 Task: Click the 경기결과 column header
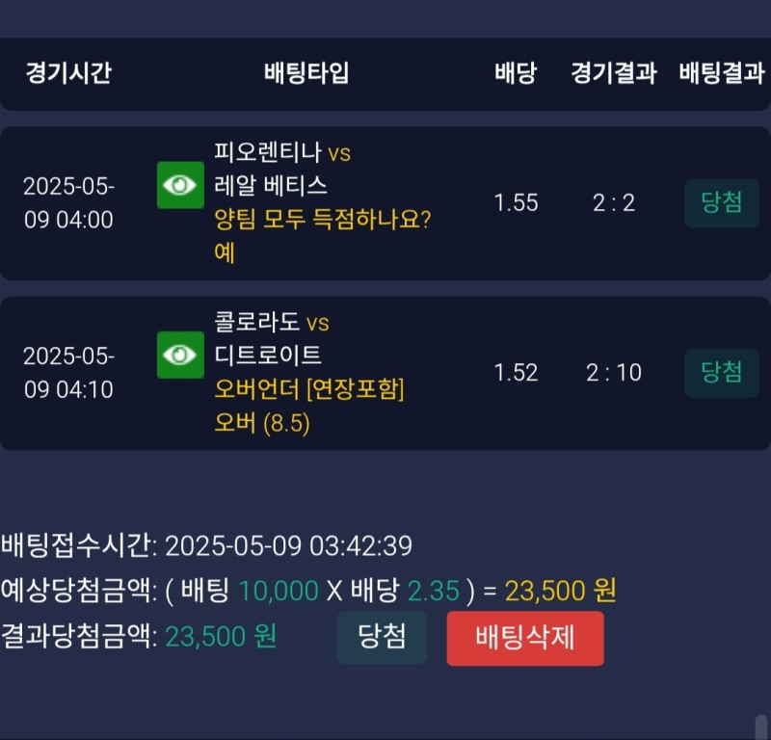point(613,73)
